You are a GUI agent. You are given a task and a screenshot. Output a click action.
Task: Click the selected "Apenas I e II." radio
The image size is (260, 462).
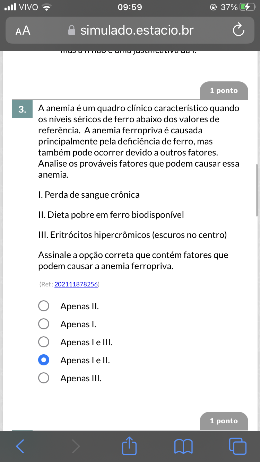point(44,360)
